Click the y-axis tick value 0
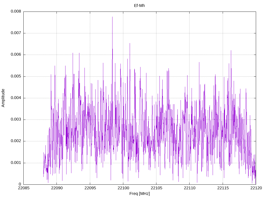 [20, 184]
